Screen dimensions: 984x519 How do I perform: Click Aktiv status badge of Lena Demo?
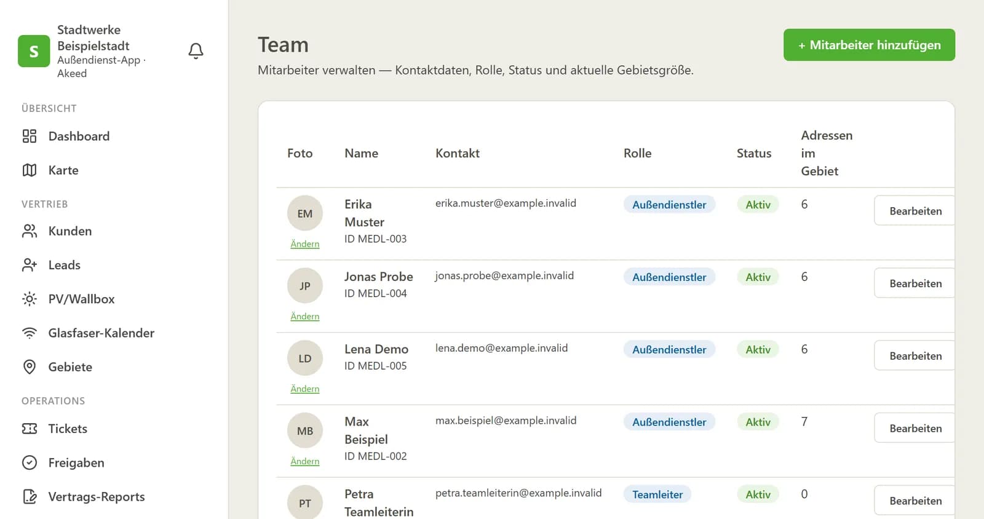click(x=758, y=349)
